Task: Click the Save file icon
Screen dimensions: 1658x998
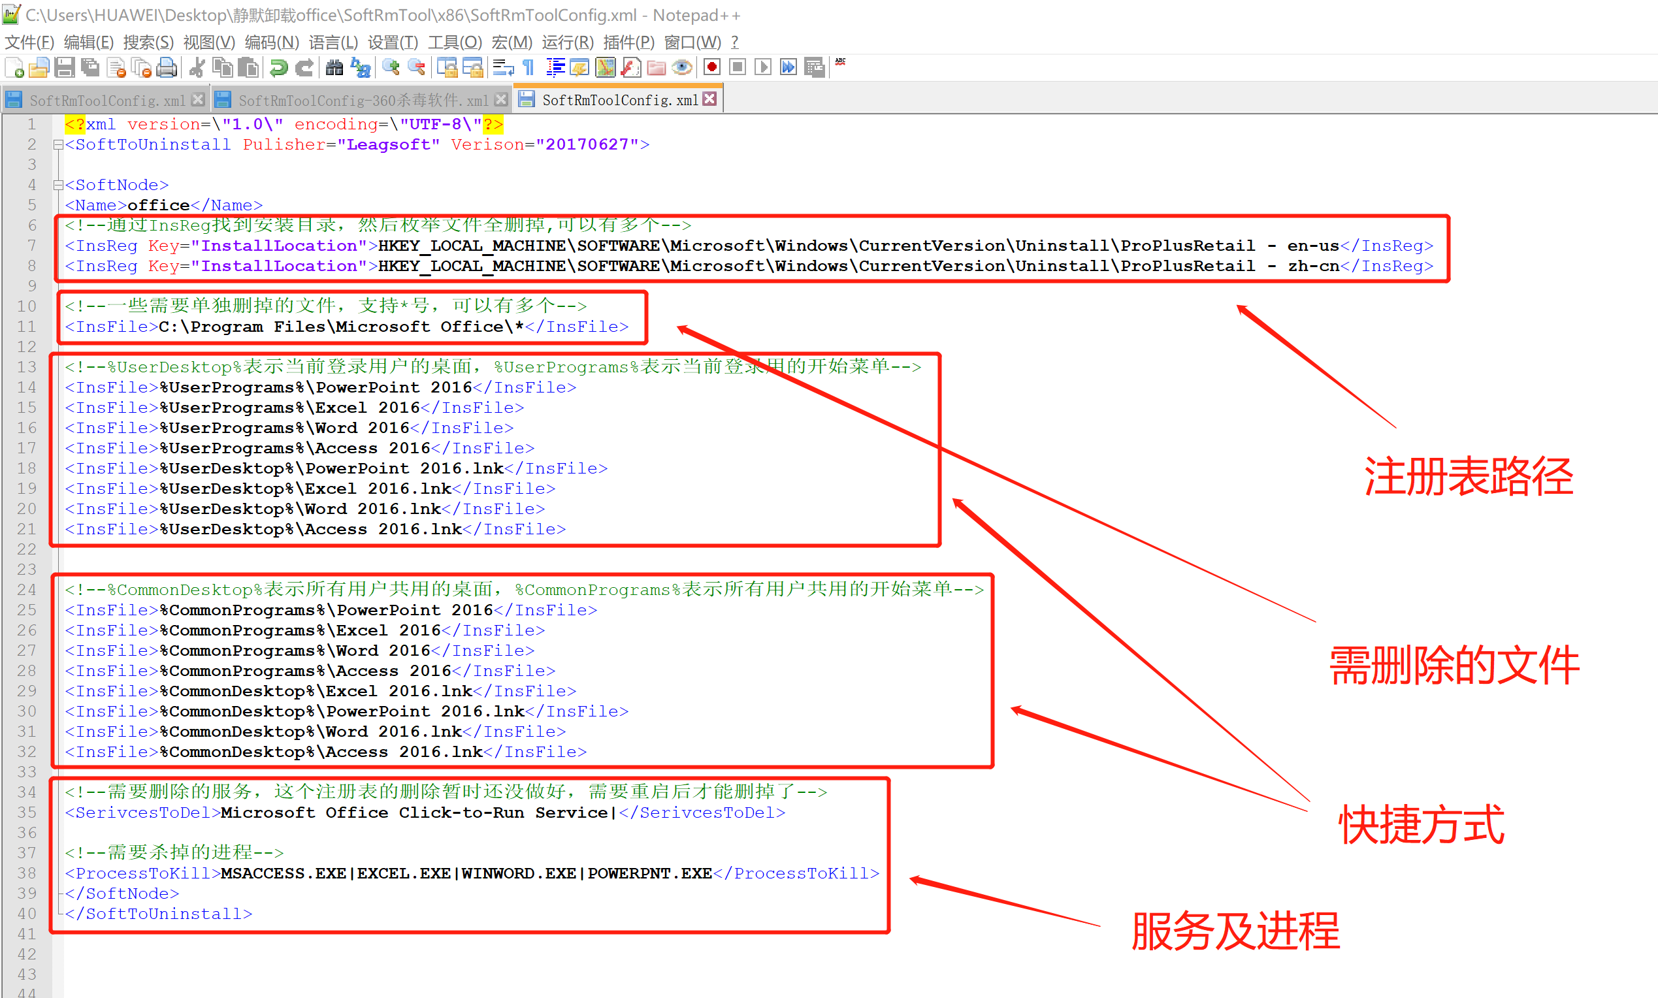Action: 65,68
